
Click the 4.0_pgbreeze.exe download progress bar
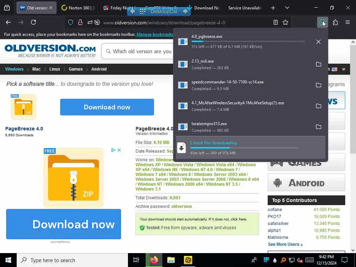point(248,42)
